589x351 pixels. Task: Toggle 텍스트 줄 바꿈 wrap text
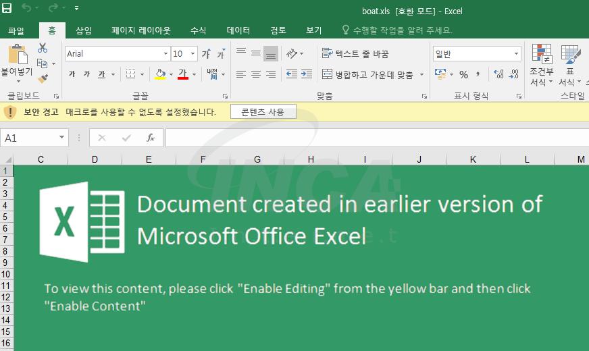coord(355,54)
